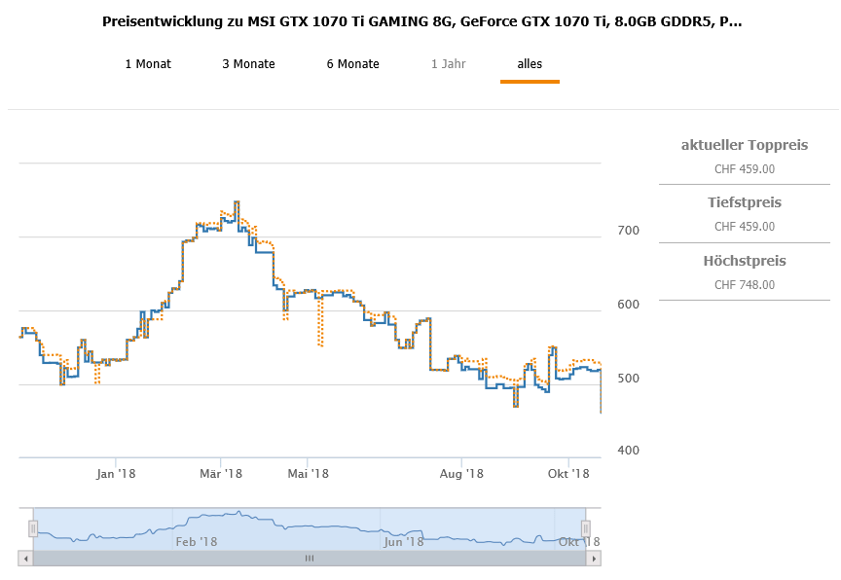
Task: Click the CHF 748.00 highest price value
Action: pos(745,284)
